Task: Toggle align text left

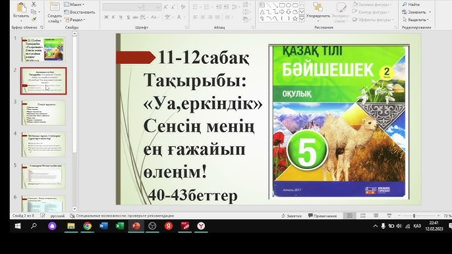Action: pyautogui.click(x=196, y=17)
